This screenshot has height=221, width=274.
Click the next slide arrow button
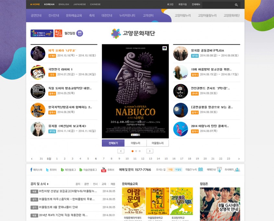pos(150,151)
